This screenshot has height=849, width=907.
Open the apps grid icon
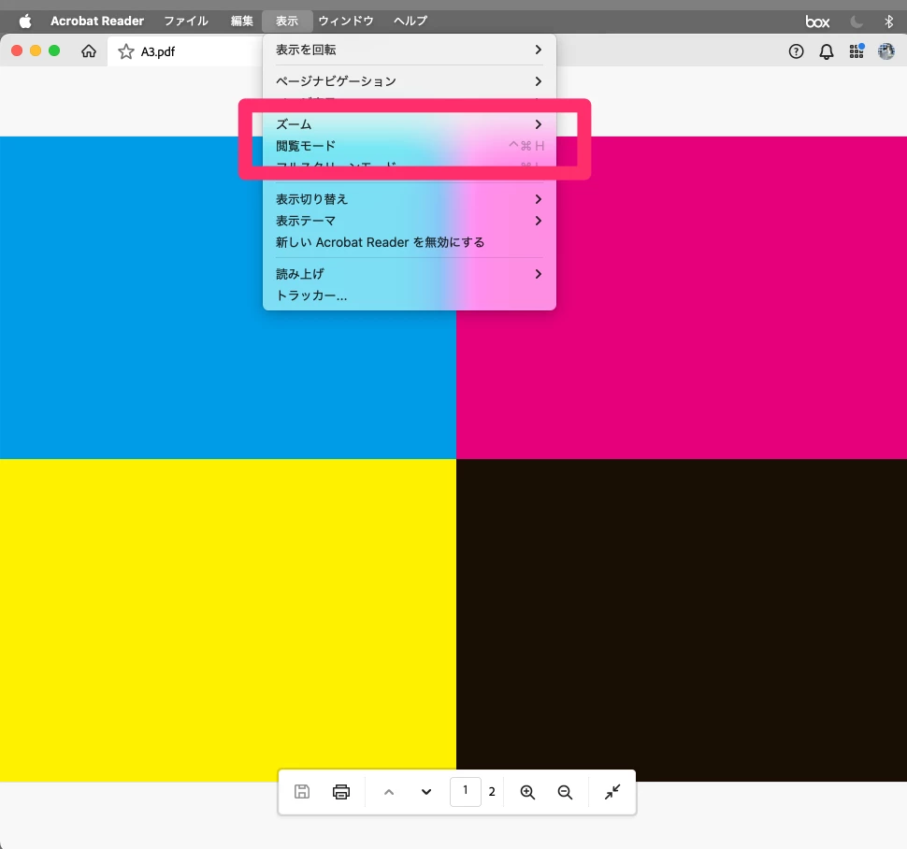point(857,50)
